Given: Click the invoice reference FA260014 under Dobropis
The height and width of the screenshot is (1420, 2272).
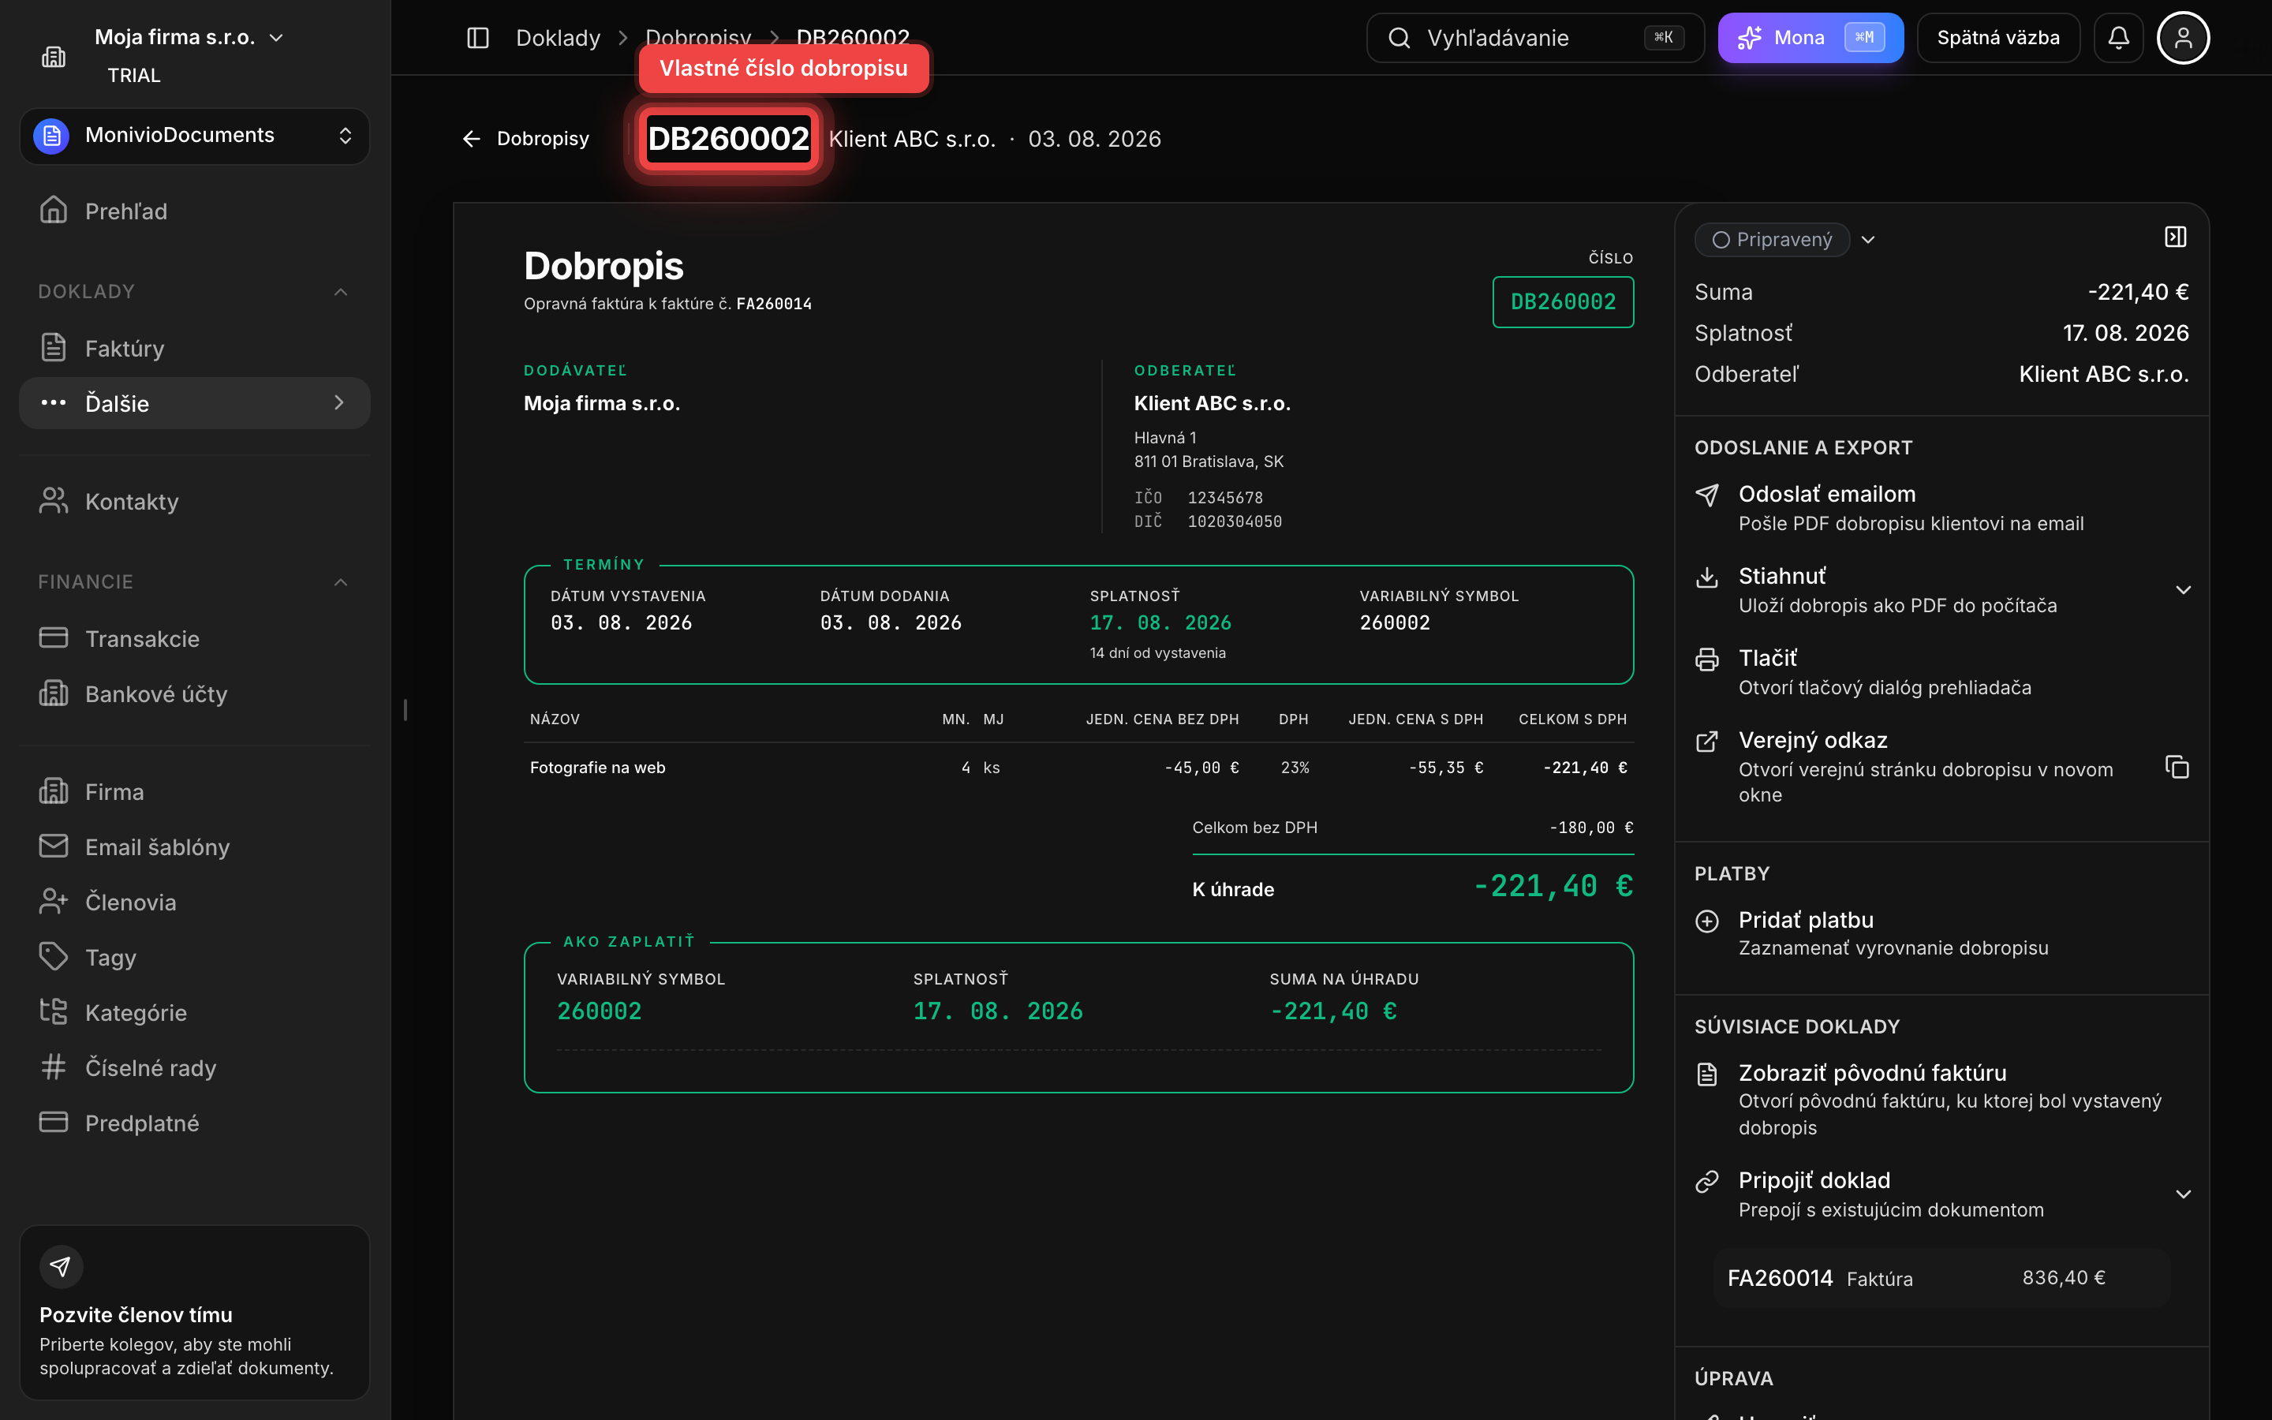Looking at the screenshot, I should pos(774,304).
